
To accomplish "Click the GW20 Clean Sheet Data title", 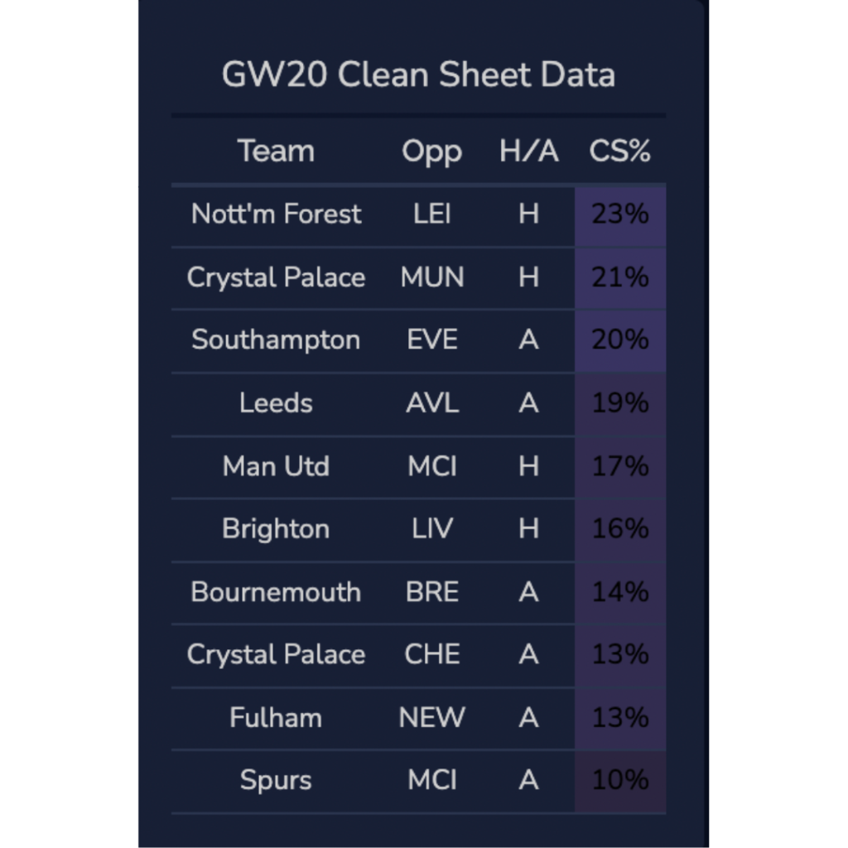I will click(x=418, y=75).
